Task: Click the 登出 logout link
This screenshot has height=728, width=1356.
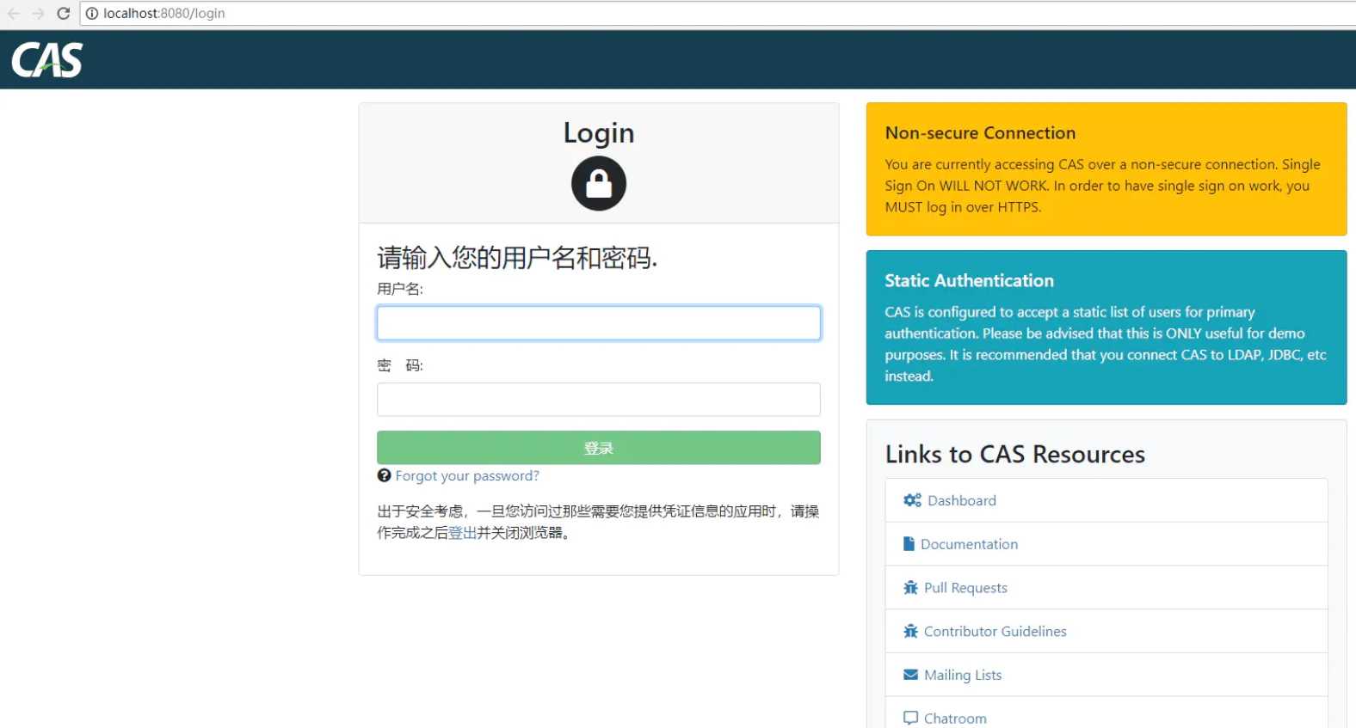Action: (463, 533)
